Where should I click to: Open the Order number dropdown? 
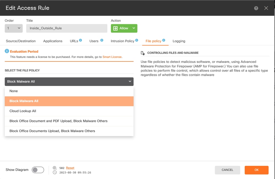pyautogui.click(x=14, y=28)
